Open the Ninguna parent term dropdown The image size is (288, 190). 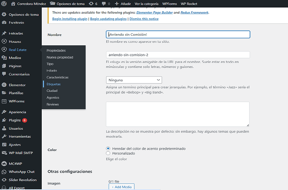[x=134, y=80]
